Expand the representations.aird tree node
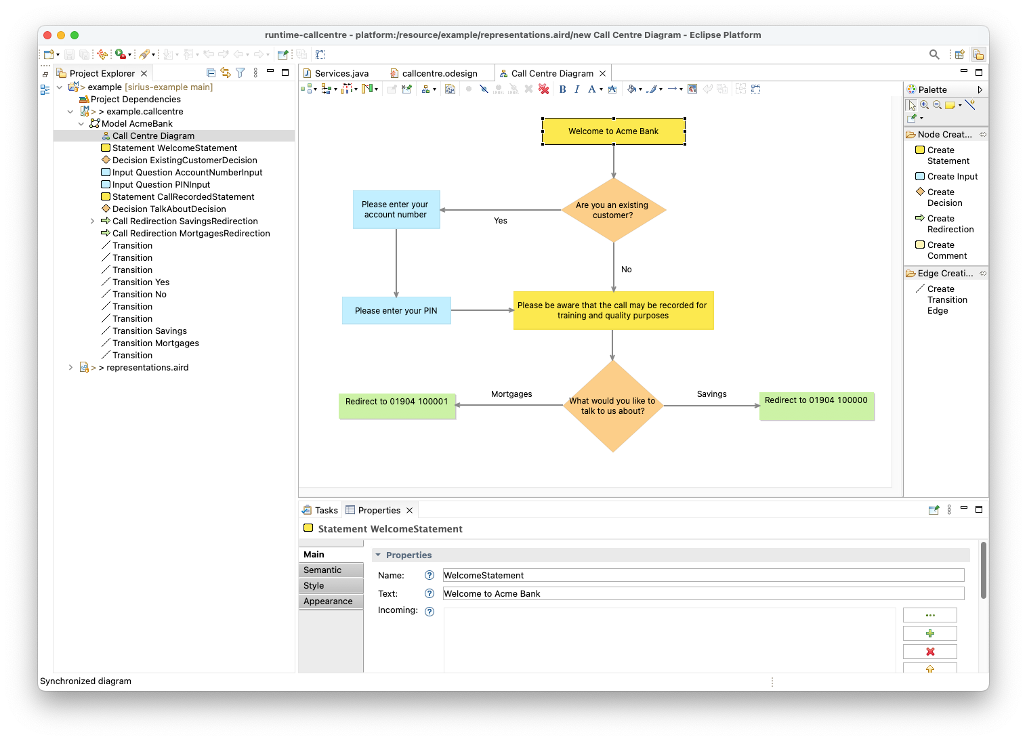The image size is (1027, 741). point(70,368)
